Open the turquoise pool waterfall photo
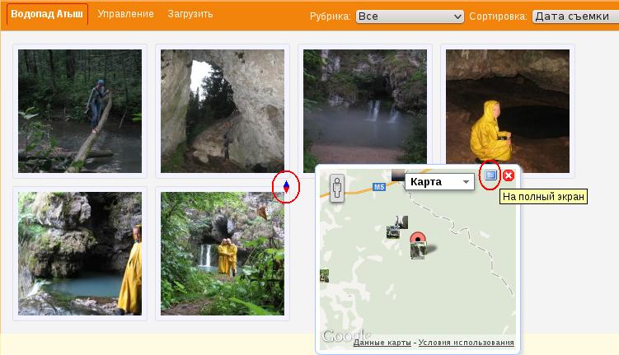The image size is (619, 355). tap(80, 254)
